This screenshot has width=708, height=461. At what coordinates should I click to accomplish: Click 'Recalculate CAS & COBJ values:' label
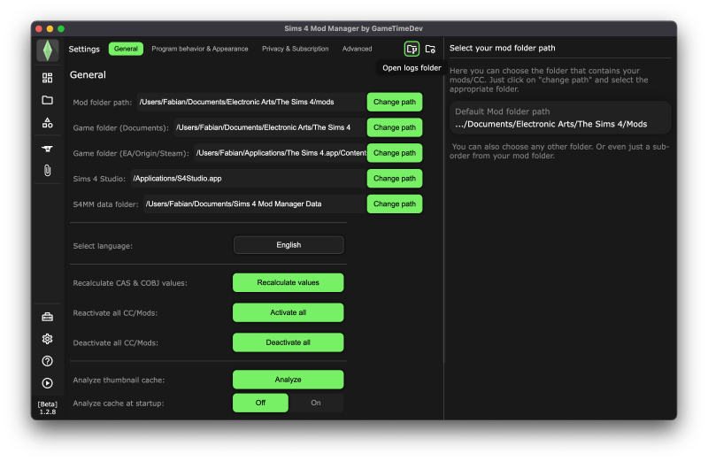pos(130,283)
